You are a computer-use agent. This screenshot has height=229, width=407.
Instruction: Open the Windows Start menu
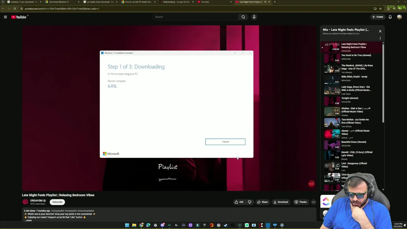click(x=127, y=225)
